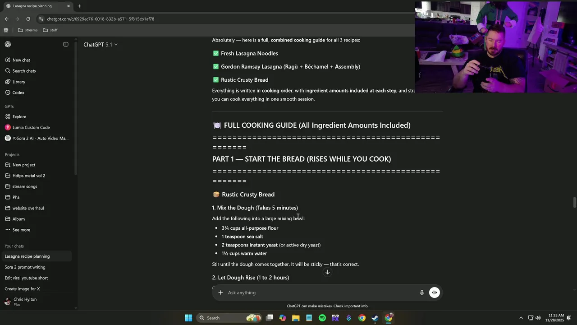Select the Lasagna recipe planning browser tab

(37, 6)
